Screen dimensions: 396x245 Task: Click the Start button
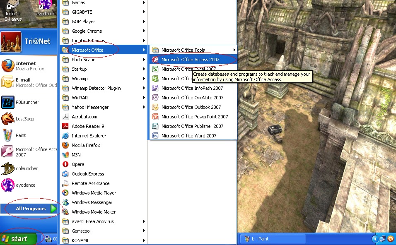[18, 239]
